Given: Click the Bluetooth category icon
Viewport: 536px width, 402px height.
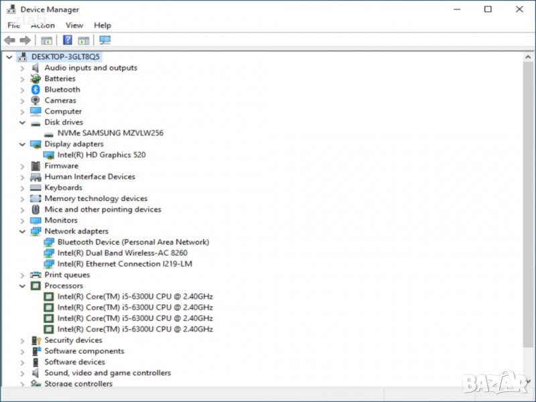Looking at the screenshot, I should (36, 90).
